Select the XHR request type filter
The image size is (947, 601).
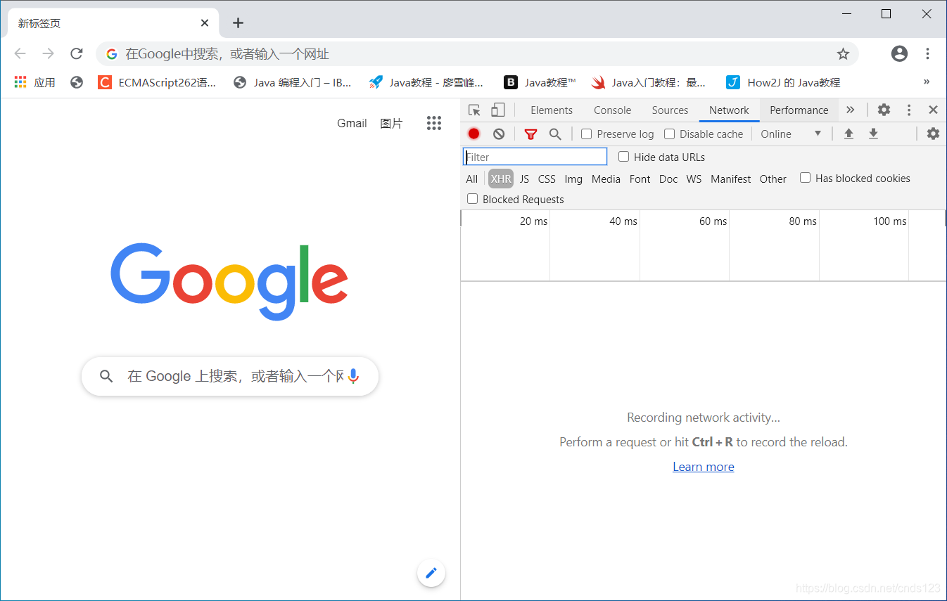[501, 179]
